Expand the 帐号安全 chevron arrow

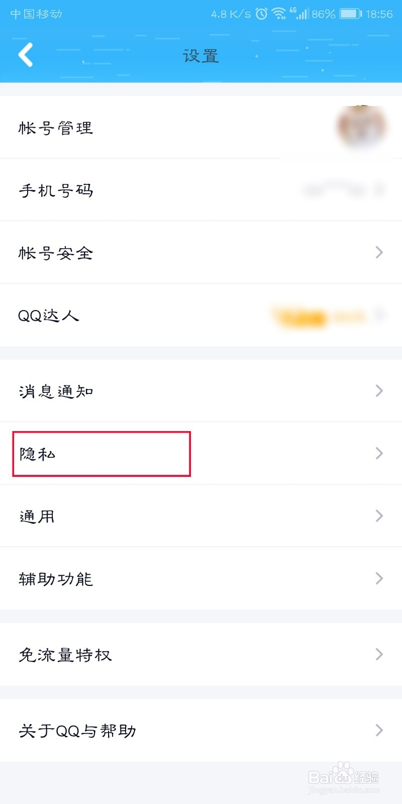coord(379,252)
